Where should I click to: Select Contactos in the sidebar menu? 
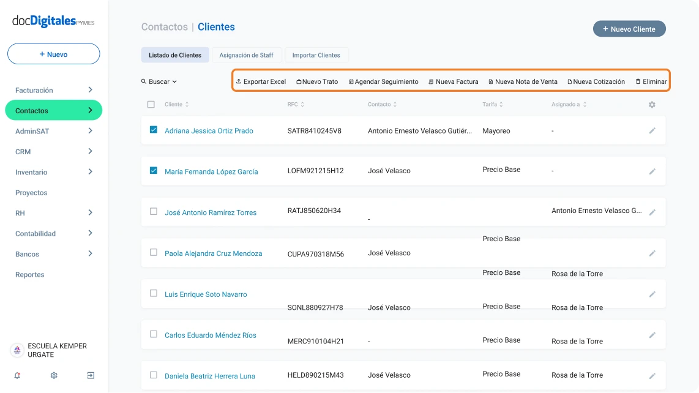53,111
